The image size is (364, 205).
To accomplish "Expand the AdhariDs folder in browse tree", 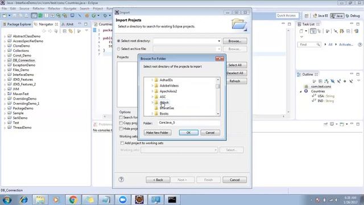I will pyautogui.click(x=152, y=80).
